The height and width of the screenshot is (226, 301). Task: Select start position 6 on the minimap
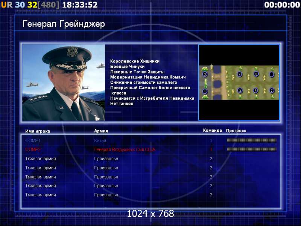255,90
